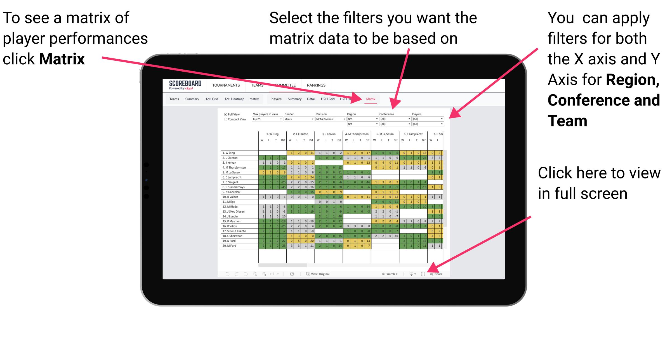Viewport: 665px width, 358px height.
Task: Click the fullscreen expand icon
Action: click(x=423, y=274)
